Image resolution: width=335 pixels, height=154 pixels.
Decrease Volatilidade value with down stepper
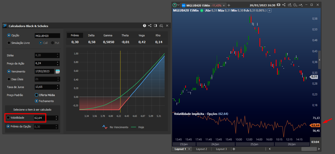[56, 119]
